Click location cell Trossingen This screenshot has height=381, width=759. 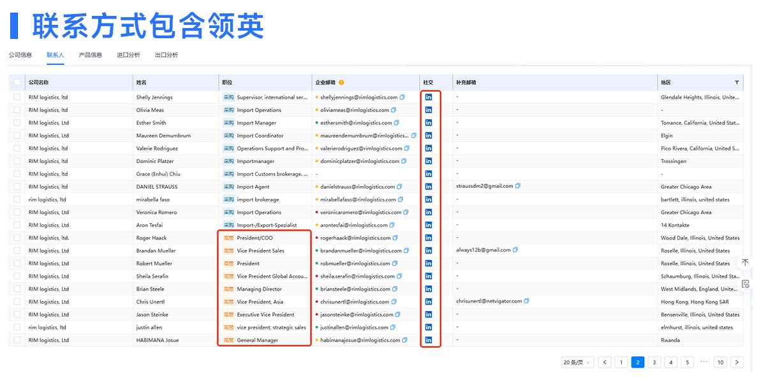(674, 161)
